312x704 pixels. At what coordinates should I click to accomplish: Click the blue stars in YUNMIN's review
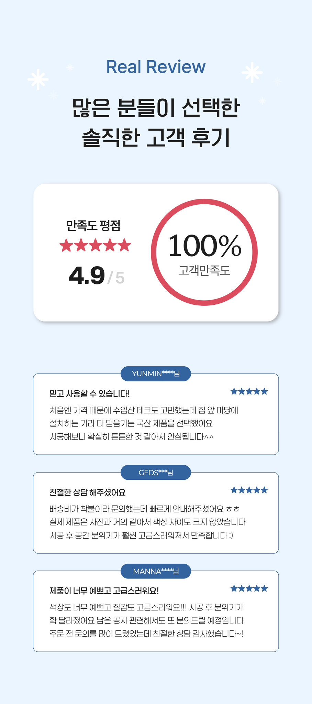pos(249,391)
